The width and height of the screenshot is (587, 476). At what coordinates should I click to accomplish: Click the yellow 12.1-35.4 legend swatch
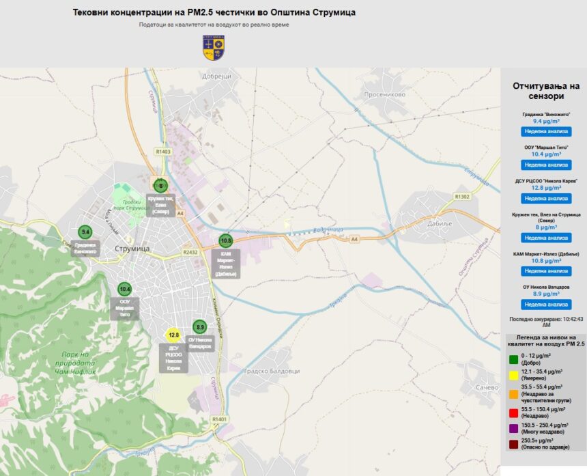(513, 375)
